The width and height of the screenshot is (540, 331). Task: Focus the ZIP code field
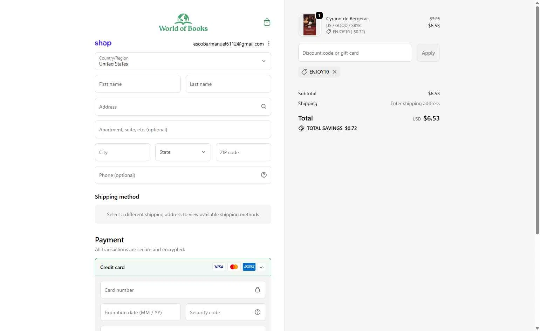tap(244, 152)
